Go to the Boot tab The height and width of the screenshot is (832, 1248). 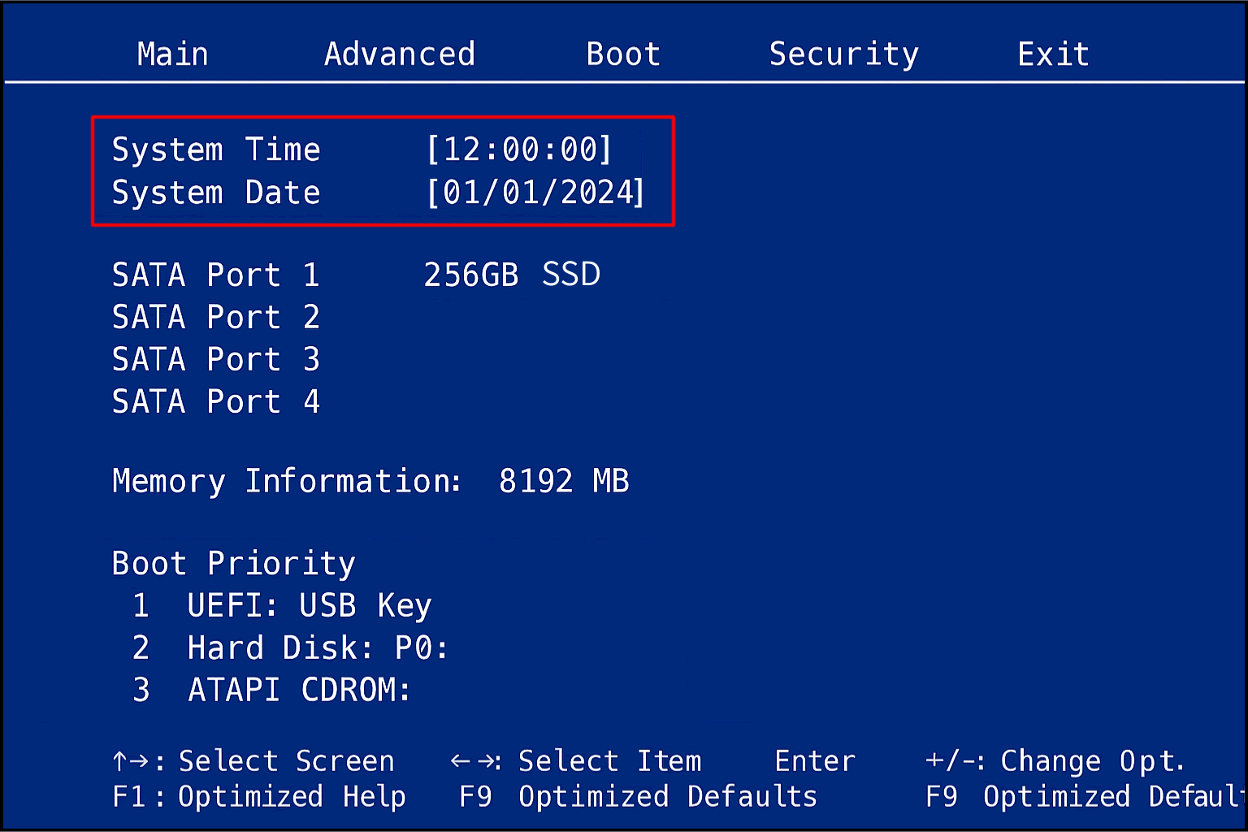[x=623, y=54]
